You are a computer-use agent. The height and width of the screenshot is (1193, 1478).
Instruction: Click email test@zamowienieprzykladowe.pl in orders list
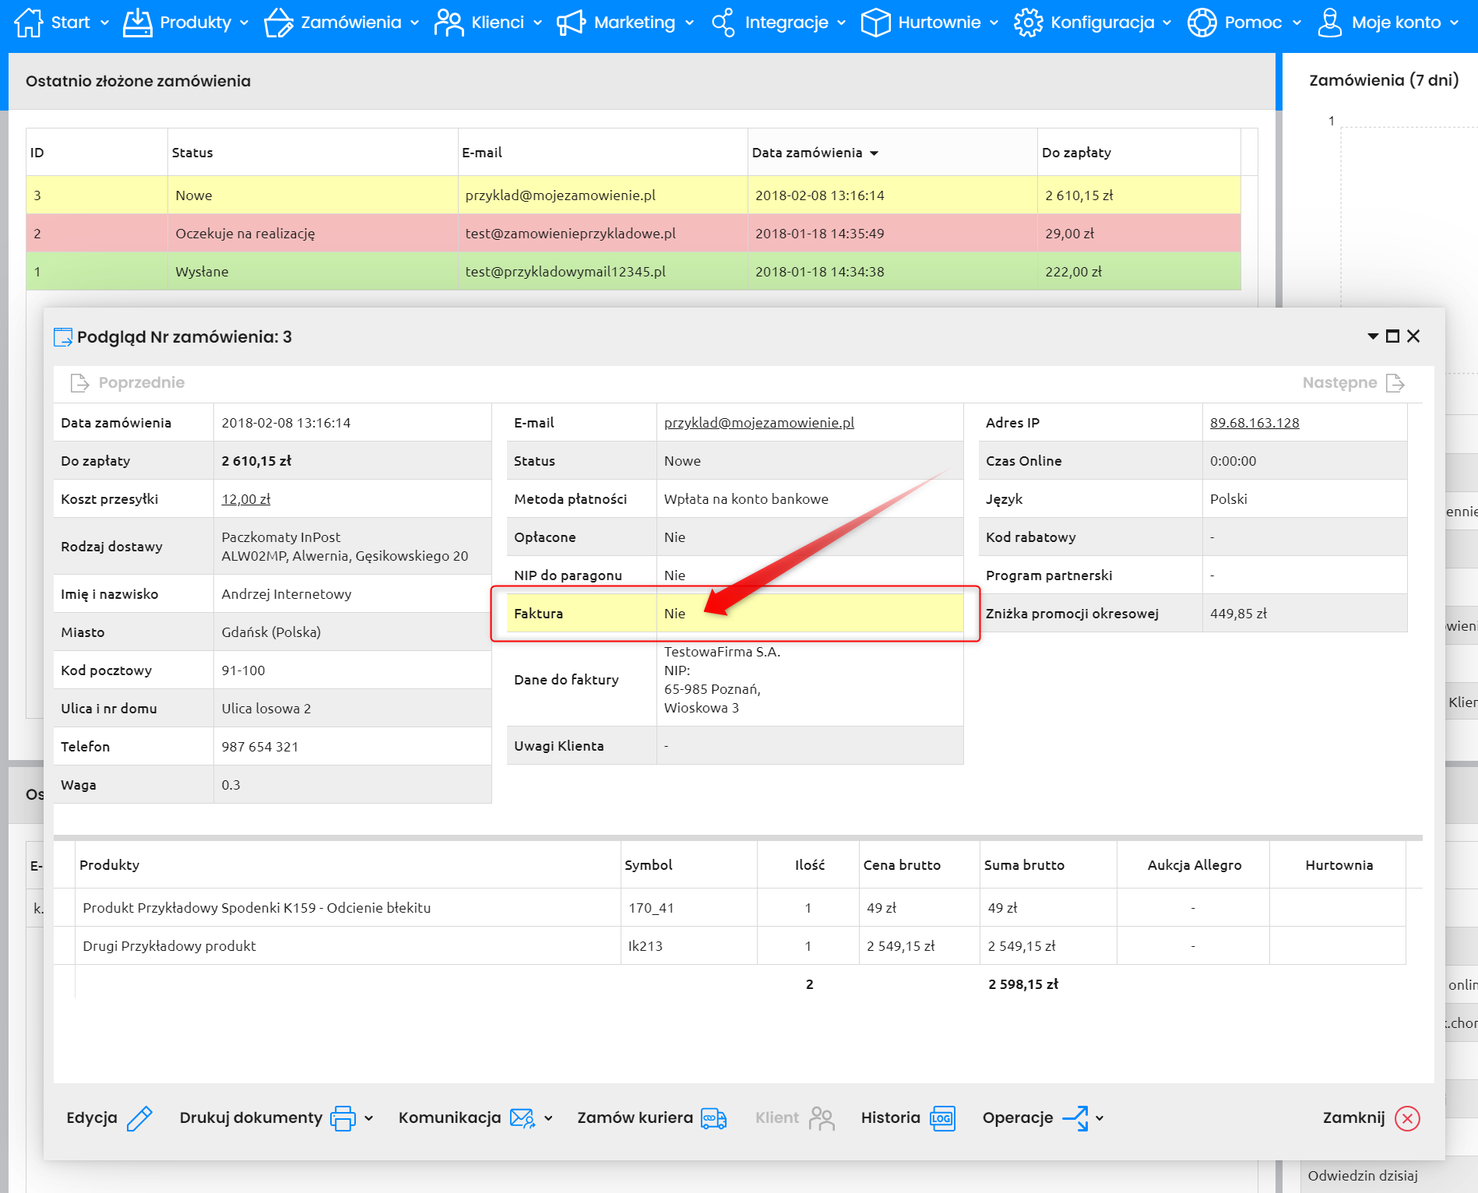click(x=570, y=234)
